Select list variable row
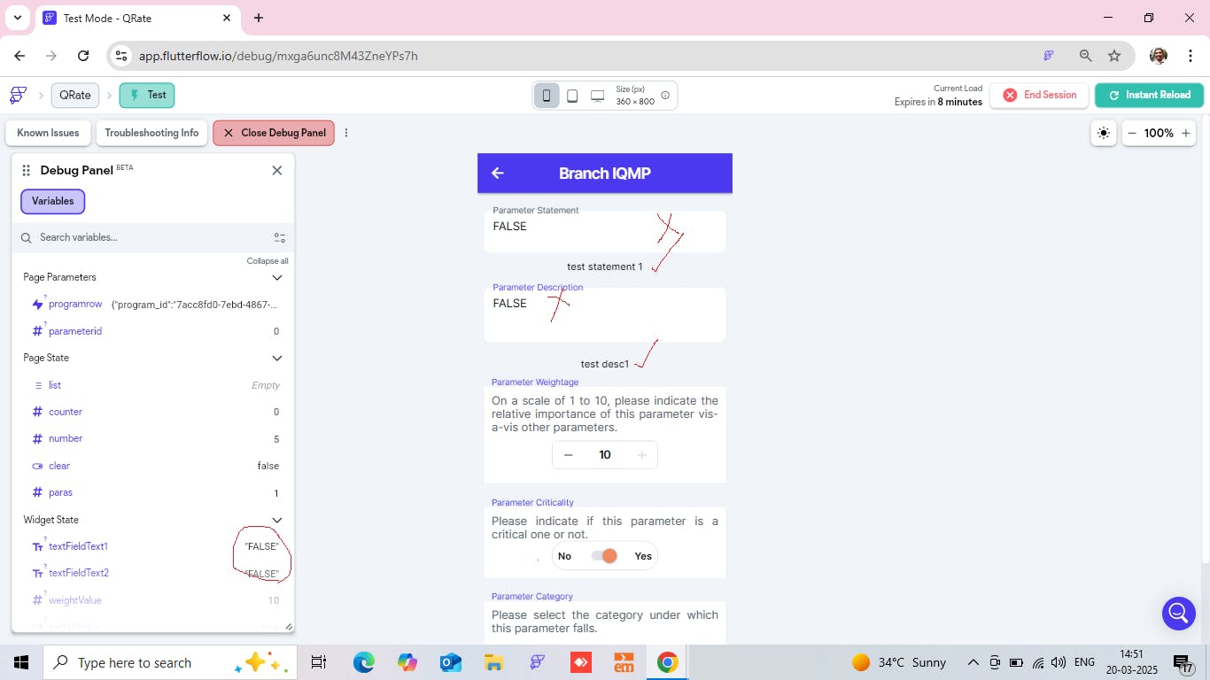 (152, 385)
